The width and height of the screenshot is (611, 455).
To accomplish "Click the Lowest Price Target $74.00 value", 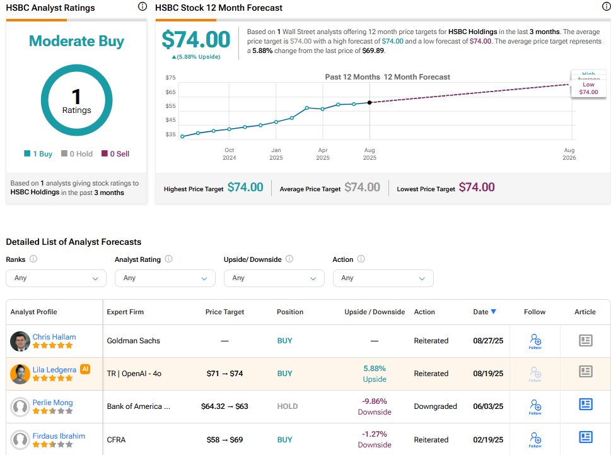I will click(x=477, y=187).
